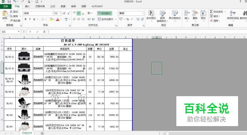
Task: Toggle the Wrap Text button
Action: pyautogui.click(x=105, y=13)
